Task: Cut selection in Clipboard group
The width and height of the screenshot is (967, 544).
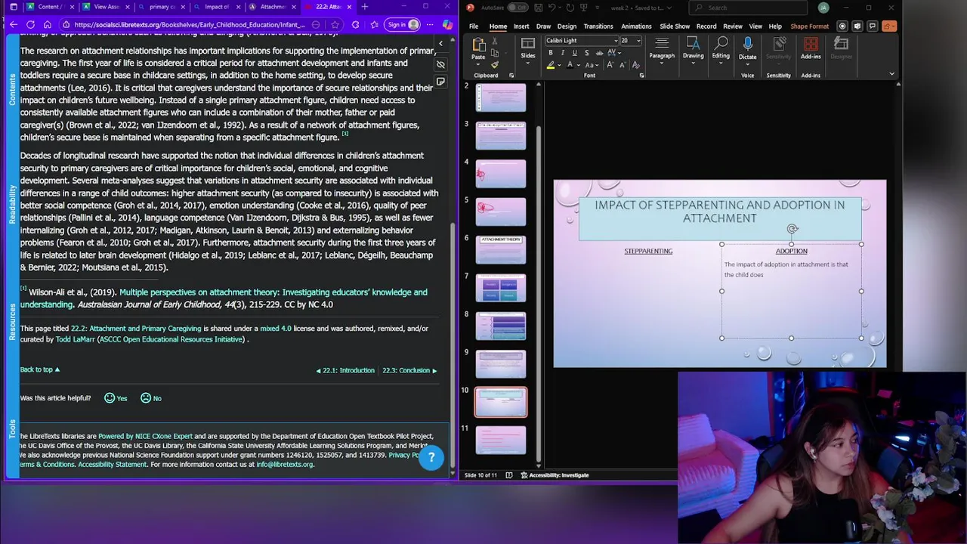Action: [x=495, y=41]
